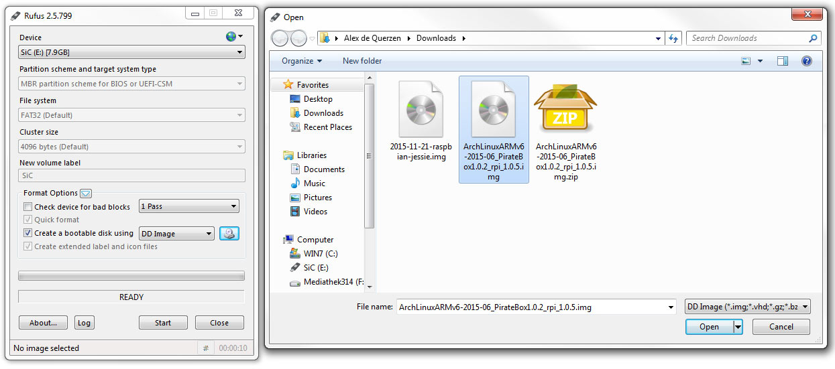The height and width of the screenshot is (369, 835).
Task: Click the Favorites star icon in navigation pane
Action: coord(288,85)
